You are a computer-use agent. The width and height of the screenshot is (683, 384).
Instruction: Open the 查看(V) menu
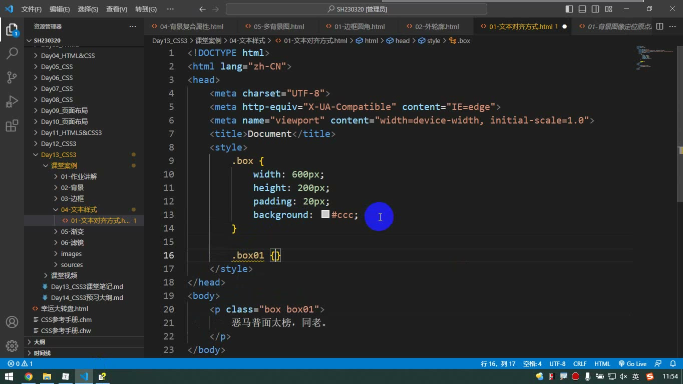pos(117,9)
